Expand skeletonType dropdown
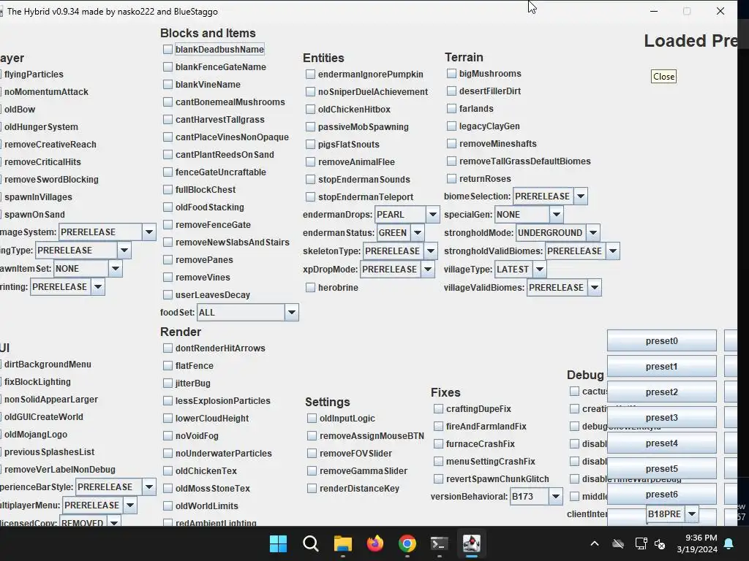Viewport: 749px width, 561px height. [430, 251]
